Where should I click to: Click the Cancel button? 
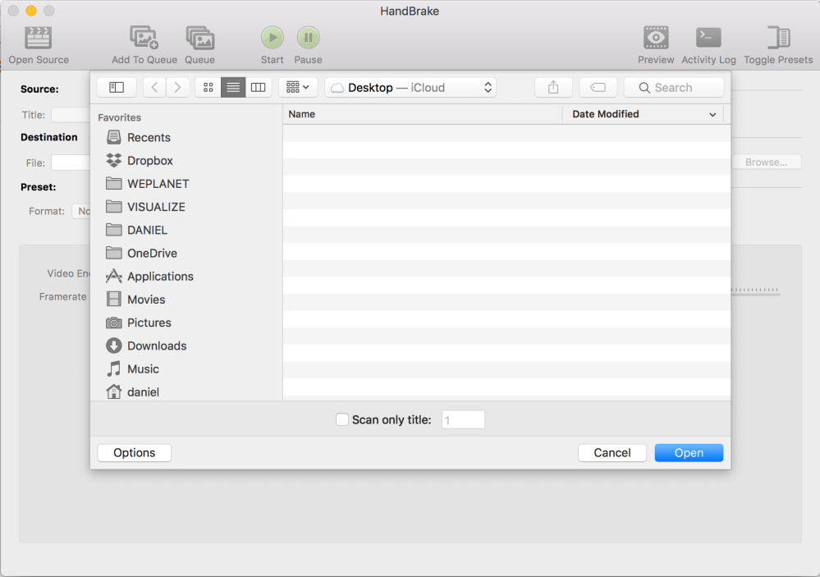coord(612,453)
